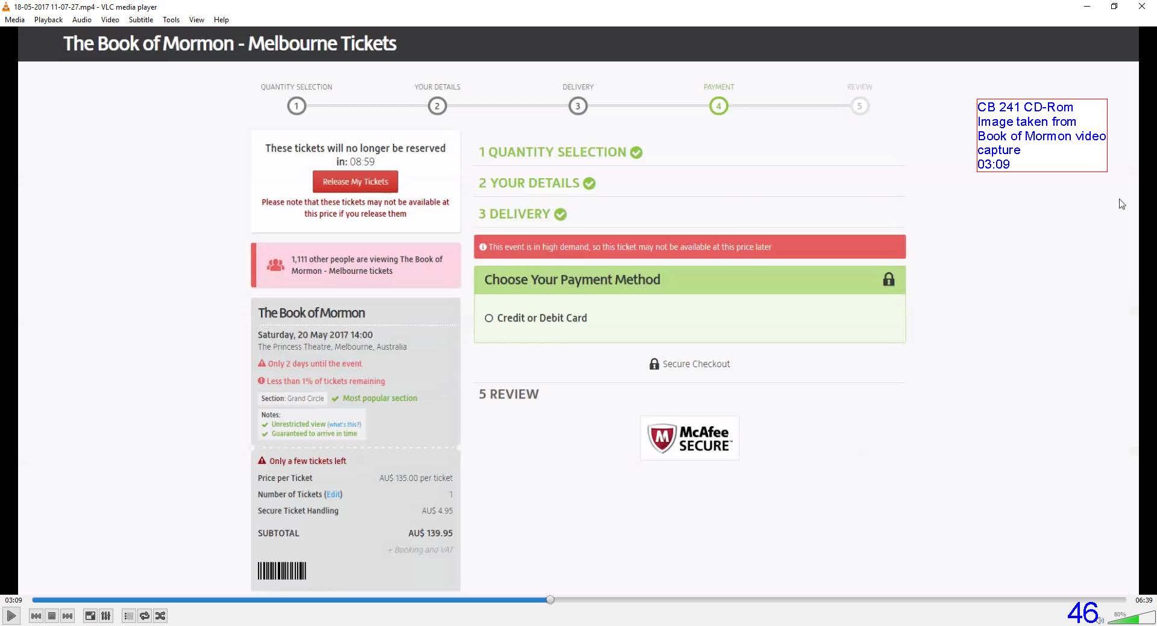1157x626 pixels.
Task: Click green check beside Delivery heading
Action: [560, 214]
